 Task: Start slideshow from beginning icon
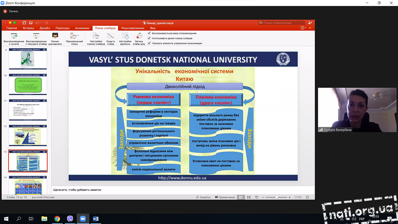click(x=14, y=36)
